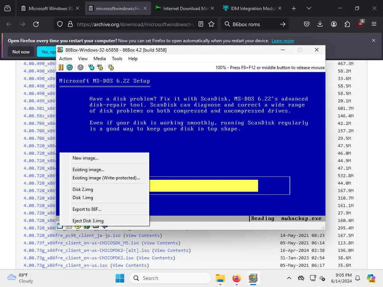Image resolution: width=383 pixels, height=287 pixels.
Task: Open Windows Start menu
Action: (120, 278)
